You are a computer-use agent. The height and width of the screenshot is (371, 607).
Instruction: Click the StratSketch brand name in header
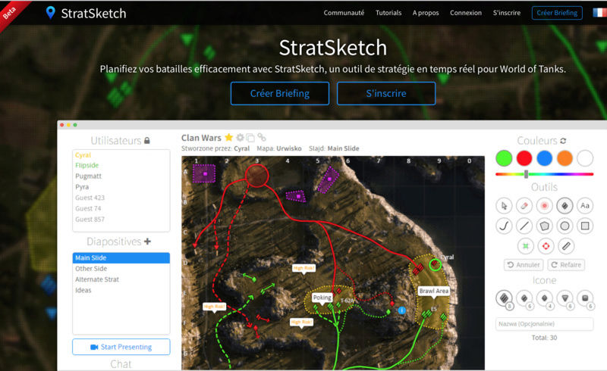tap(93, 14)
